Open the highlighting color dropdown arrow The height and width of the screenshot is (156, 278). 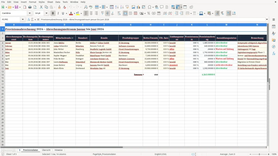(x=81, y=14)
